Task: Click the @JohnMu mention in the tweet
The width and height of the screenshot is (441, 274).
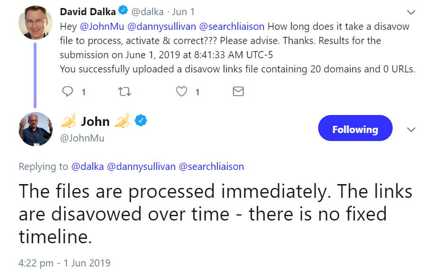Action: coord(102,27)
